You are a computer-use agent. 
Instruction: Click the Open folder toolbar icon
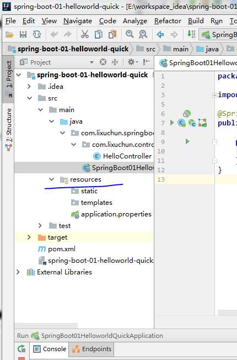(9, 35)
